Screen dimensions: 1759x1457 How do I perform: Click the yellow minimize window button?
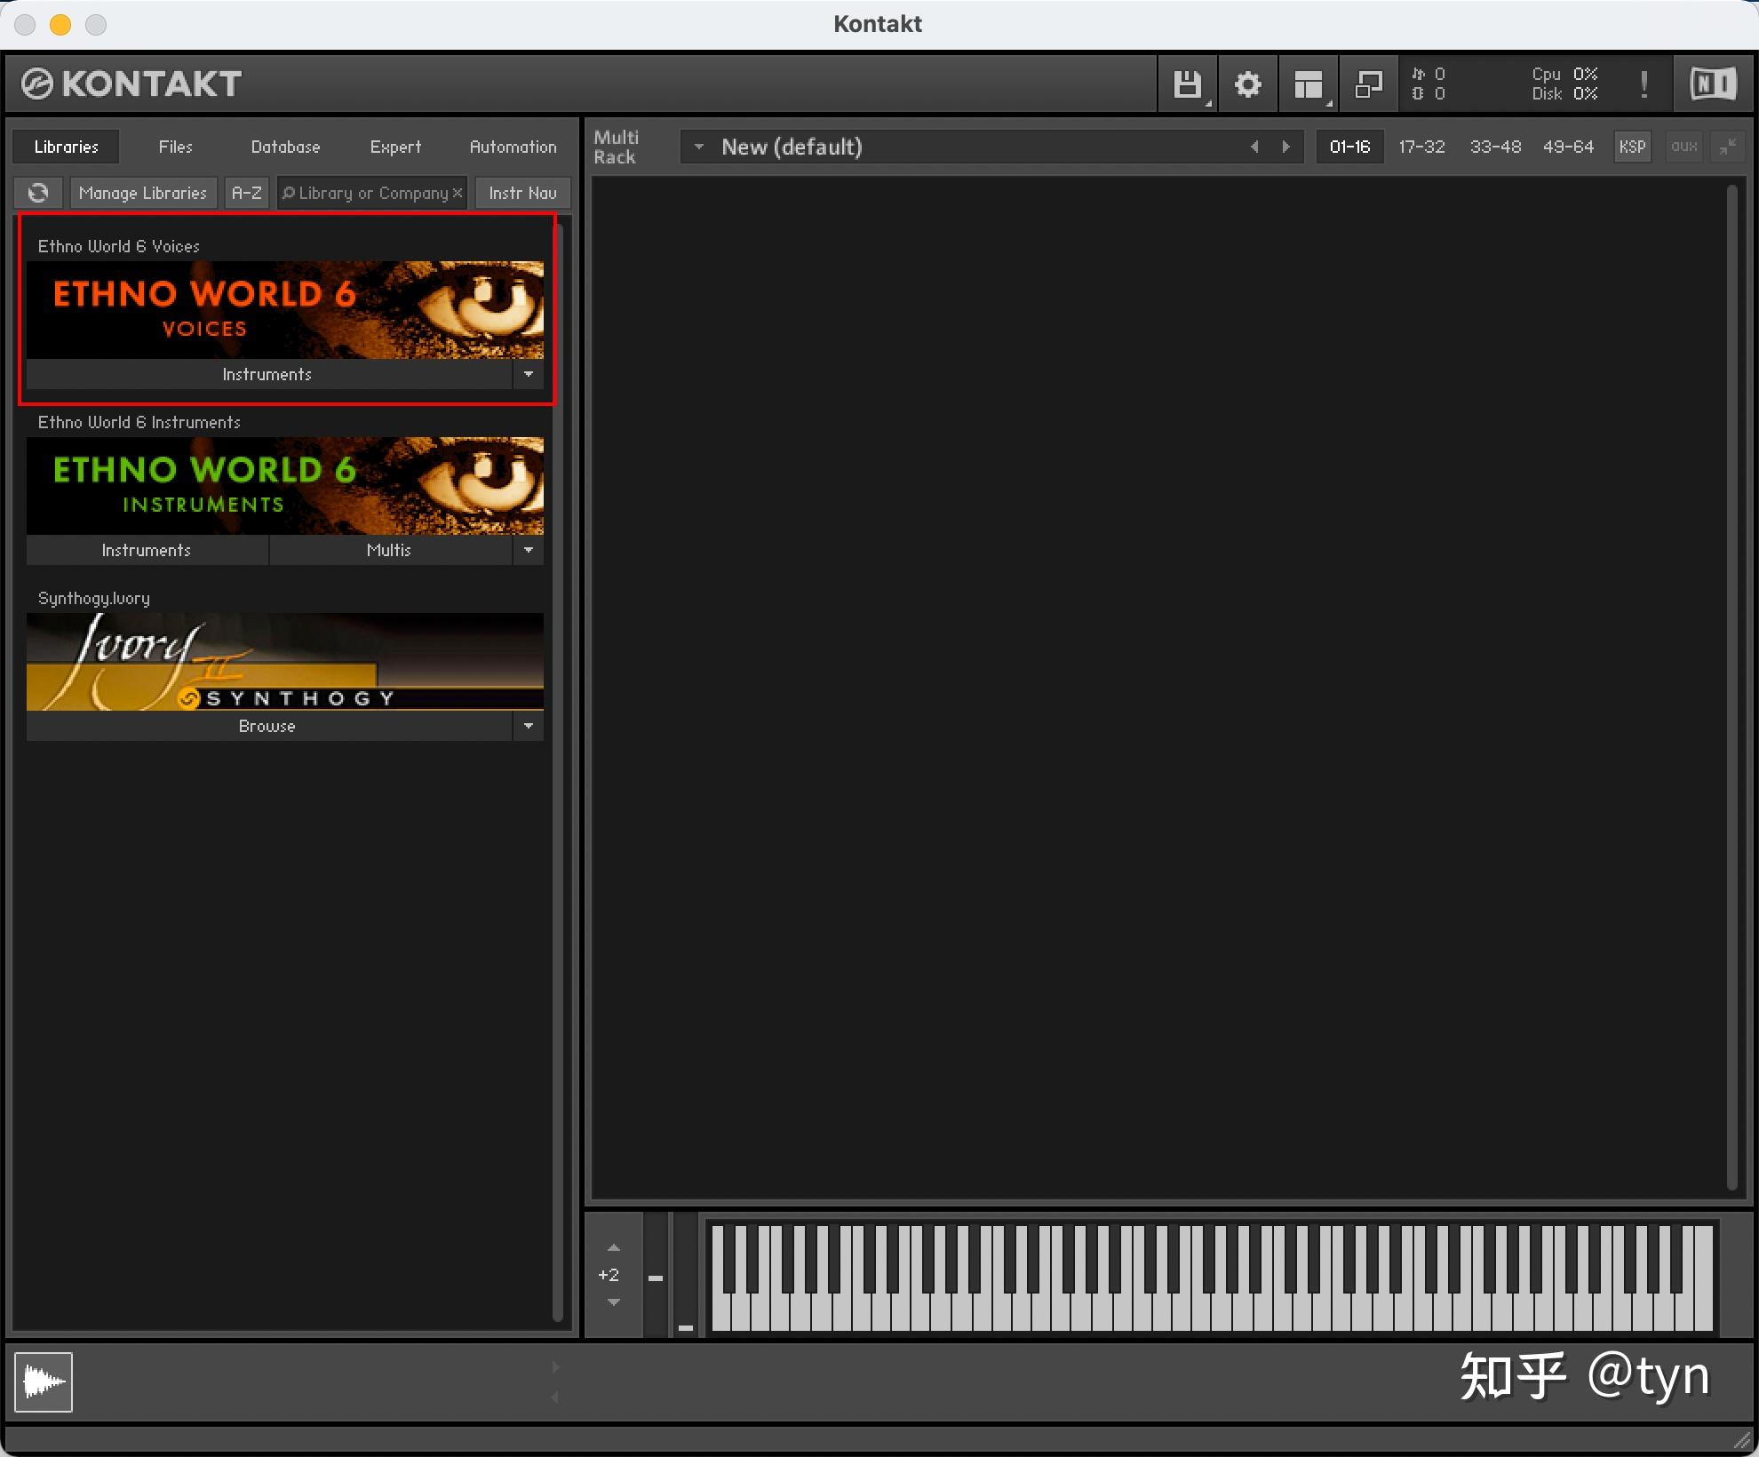click(x=60, y=25)
